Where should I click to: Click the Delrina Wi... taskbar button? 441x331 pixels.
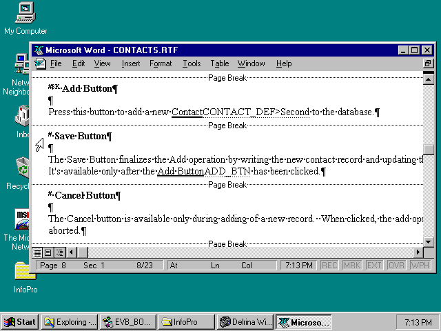[245, 322]
